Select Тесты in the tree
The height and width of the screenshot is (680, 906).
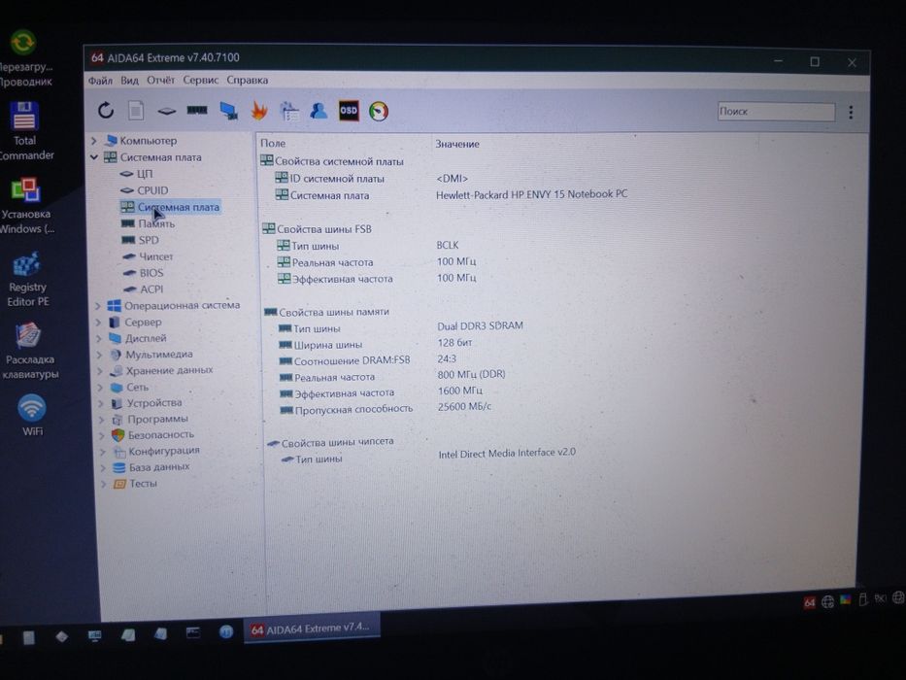point(135,484)
